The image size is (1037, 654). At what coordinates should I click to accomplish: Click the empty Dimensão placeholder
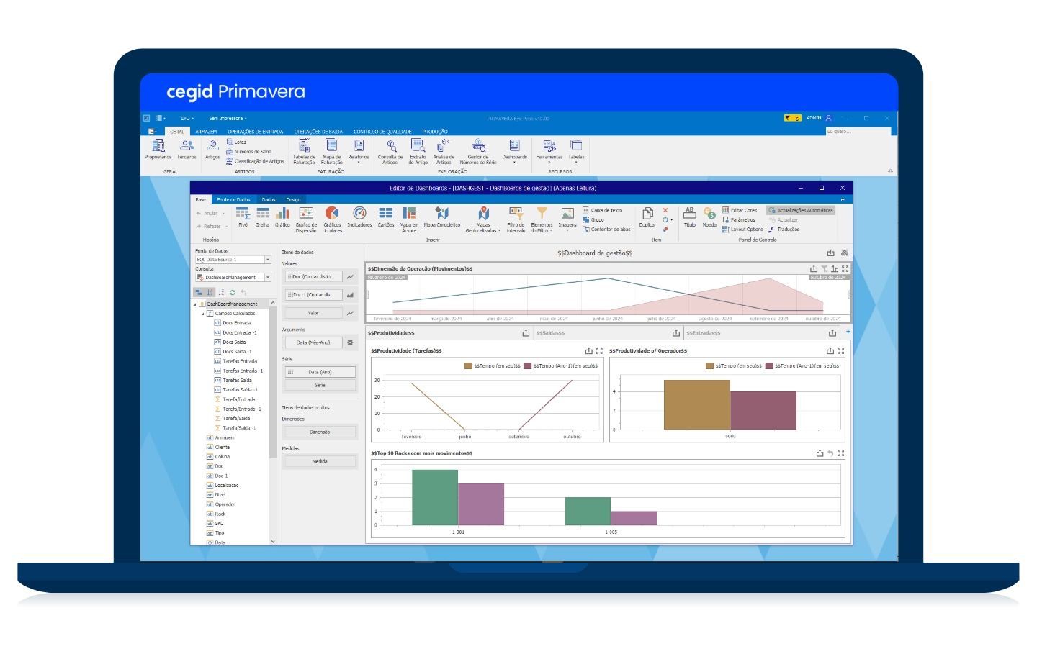(320, 432)
